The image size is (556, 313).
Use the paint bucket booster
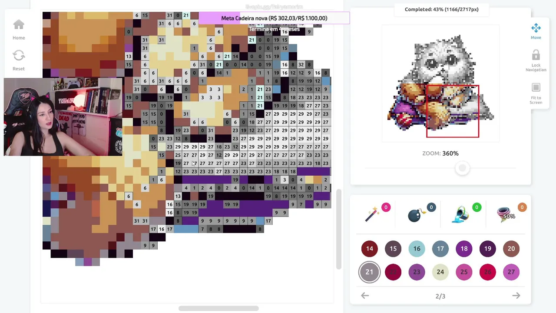tap(461, 214)
